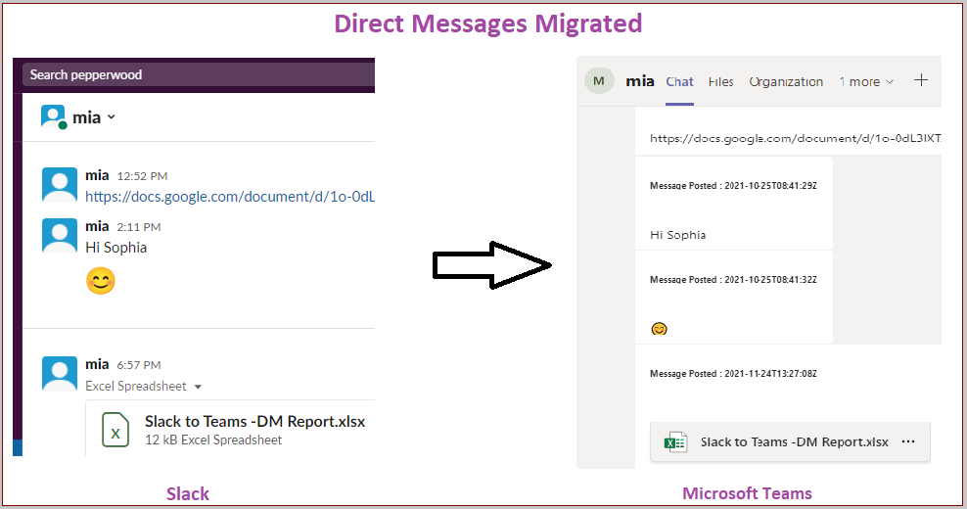
Task: Open mia's profile avatar in the Slack header
Action: 53,116
